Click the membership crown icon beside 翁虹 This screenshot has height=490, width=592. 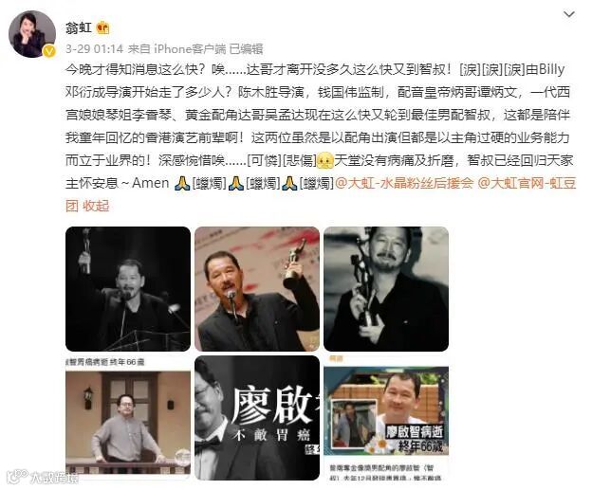point(102,27)
